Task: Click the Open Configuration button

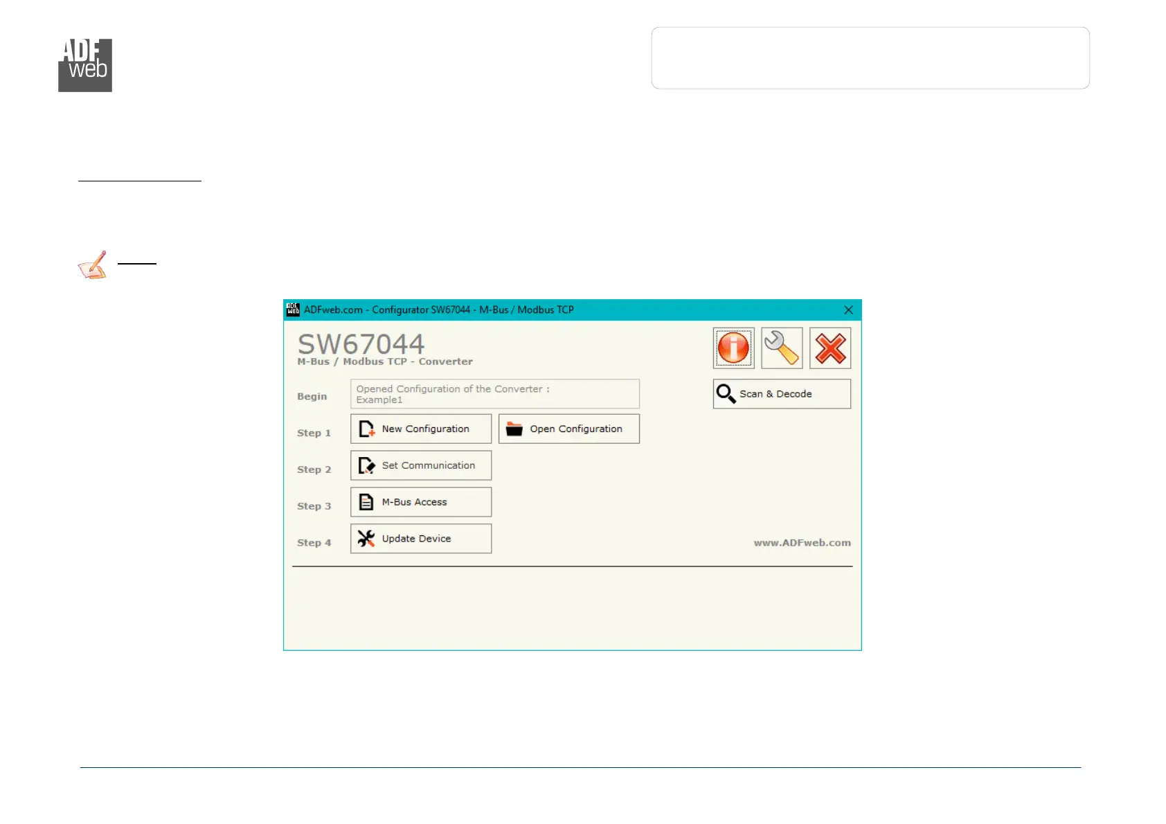Action: click(569, 429)
